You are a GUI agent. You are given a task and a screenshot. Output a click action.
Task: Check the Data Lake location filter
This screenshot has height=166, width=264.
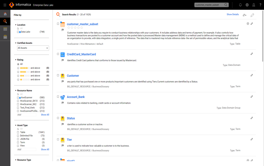[18, 32]
